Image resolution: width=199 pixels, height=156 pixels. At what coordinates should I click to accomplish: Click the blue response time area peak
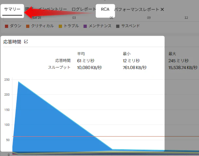(19, 82)
